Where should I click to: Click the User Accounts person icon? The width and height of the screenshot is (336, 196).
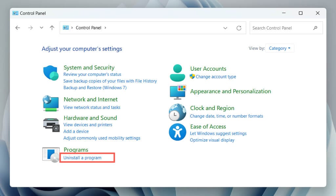coord(178,72)
